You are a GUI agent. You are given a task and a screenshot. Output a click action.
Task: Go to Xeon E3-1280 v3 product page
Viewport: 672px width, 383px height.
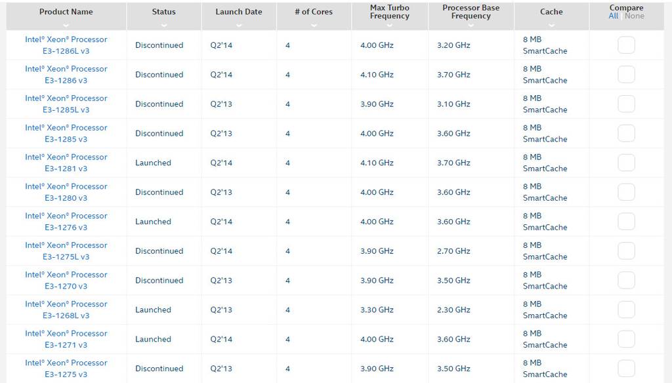coord(66,192)
